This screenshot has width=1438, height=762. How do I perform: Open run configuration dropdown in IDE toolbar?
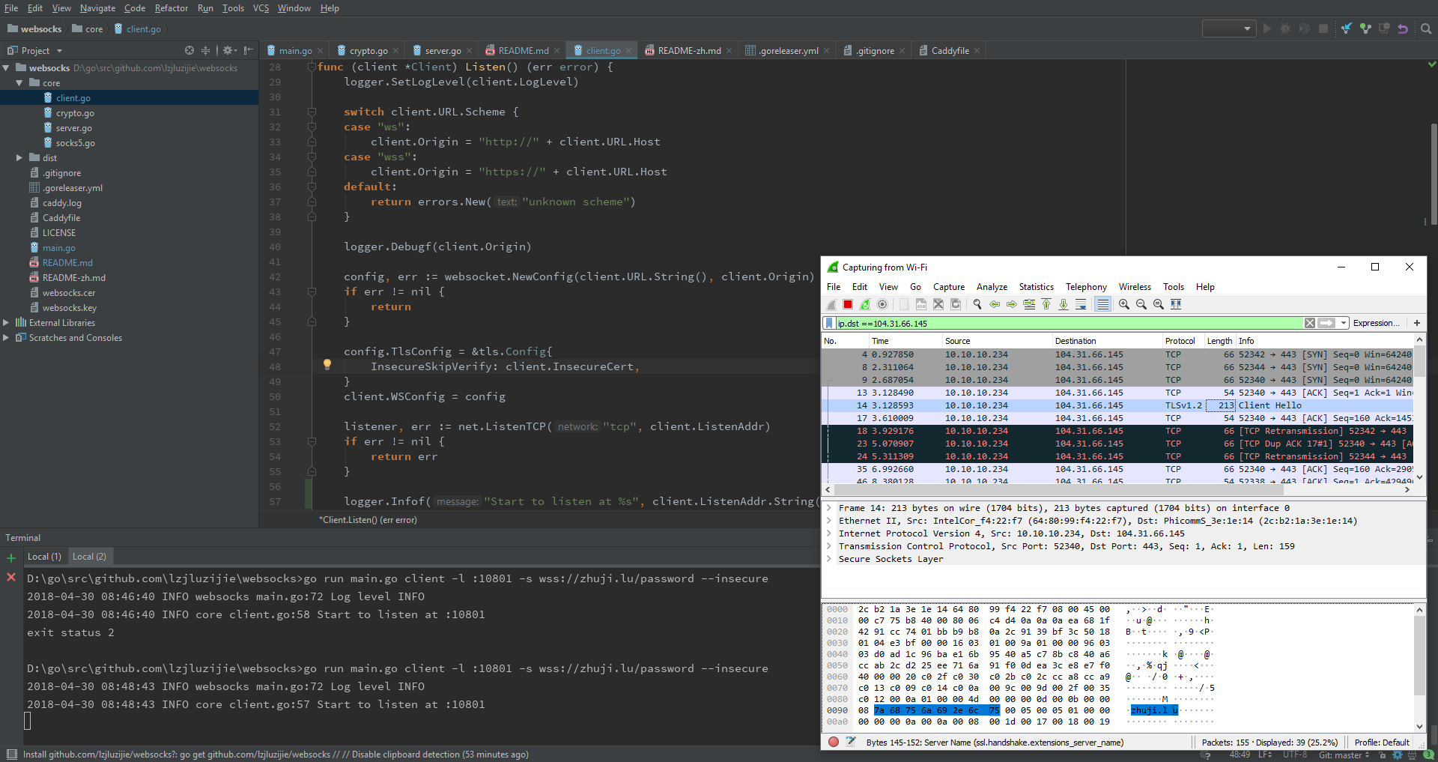point(1229,28)
